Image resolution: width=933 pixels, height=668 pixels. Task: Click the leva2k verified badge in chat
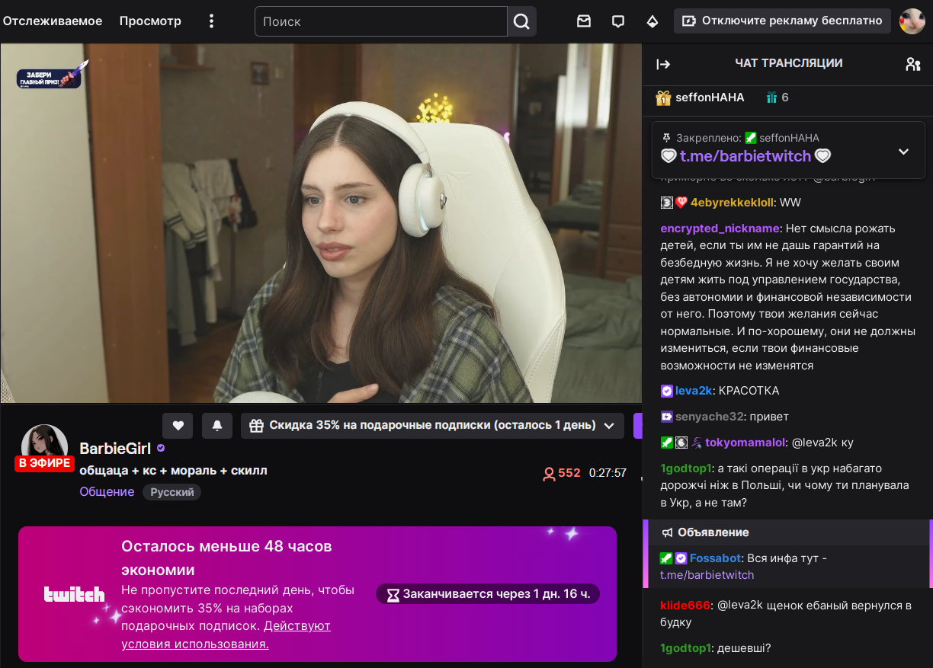666,391
